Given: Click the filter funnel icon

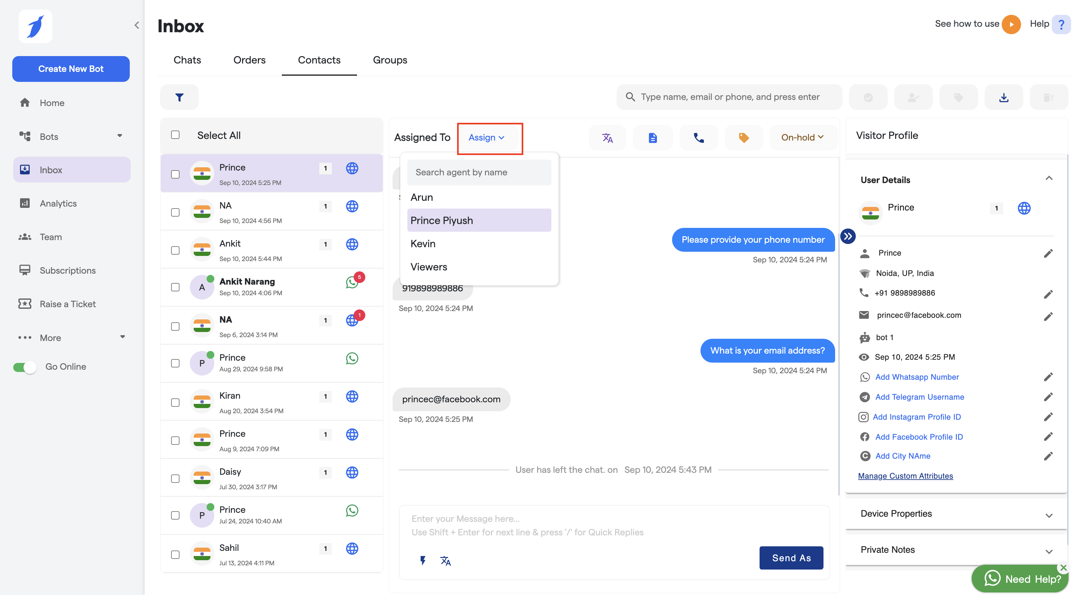Looking at the screenshot, I should (x=179, y=97).
